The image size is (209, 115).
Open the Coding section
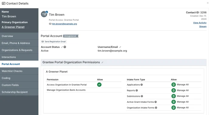point(19,78)
